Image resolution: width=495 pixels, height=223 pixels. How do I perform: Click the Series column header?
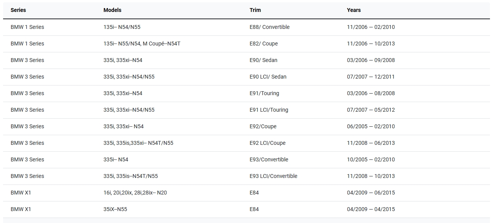point(18,10)
